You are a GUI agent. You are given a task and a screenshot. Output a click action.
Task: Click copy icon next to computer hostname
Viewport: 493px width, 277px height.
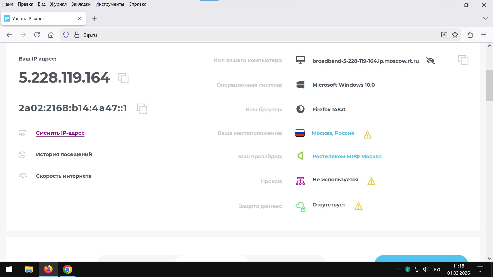point(463,60)
